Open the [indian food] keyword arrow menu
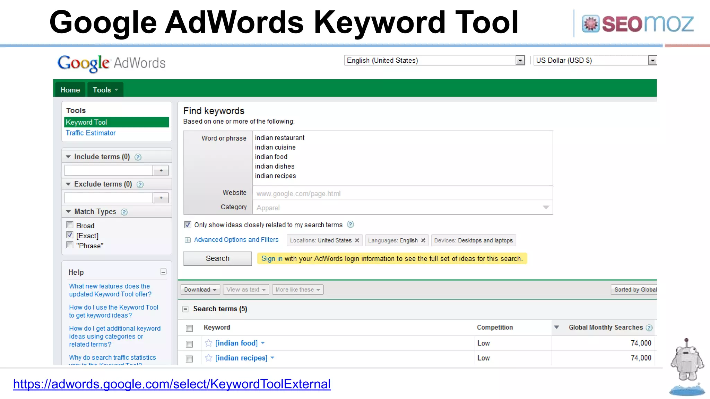This screenshot has width=710, height=399. (263, 343)
